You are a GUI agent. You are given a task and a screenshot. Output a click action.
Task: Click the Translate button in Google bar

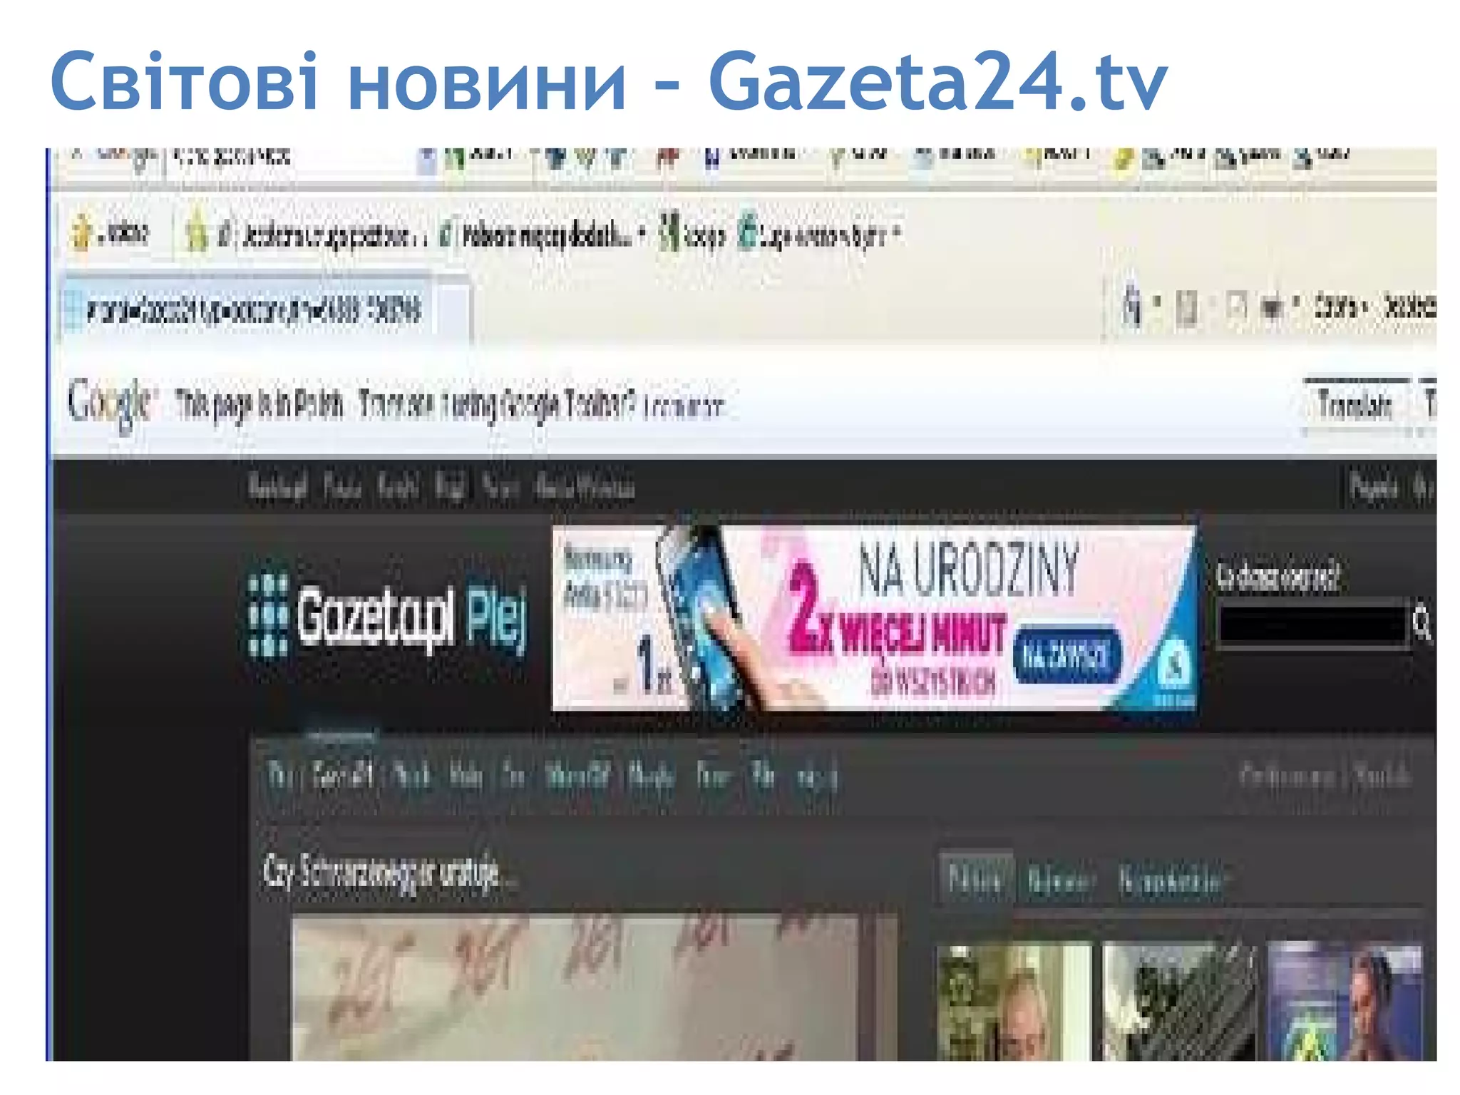[1355, 405]
